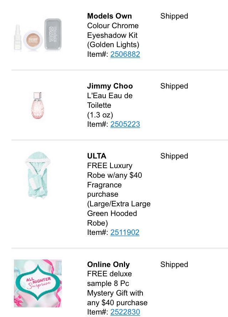This screenshot has height=317, width=228.
Task: Click the Colour Chrome Eyeshadow Kit description
Action: pyautogui.click(x=113, y=35)
